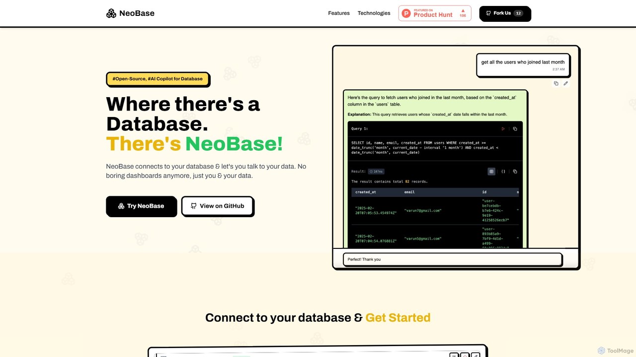The image size is (636, 357).
Task: Click the "Where there's a Database." headline
Action: click(x=183, y=114)
